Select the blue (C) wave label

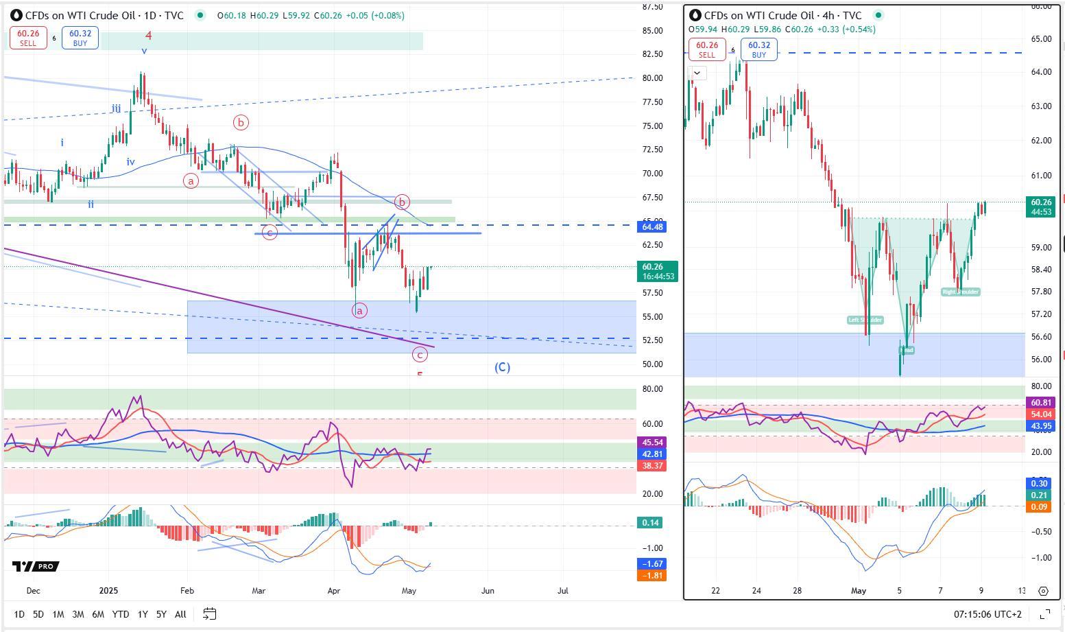click(x=502, y=367)
